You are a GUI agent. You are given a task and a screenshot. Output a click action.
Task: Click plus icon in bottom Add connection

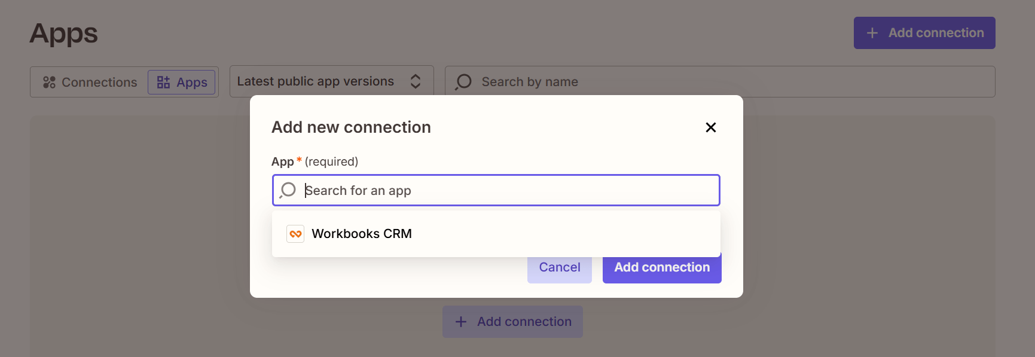click(461, 322)
